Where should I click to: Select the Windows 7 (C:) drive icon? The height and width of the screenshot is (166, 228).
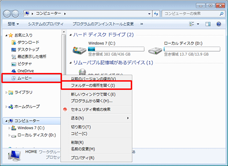[79, 50]
